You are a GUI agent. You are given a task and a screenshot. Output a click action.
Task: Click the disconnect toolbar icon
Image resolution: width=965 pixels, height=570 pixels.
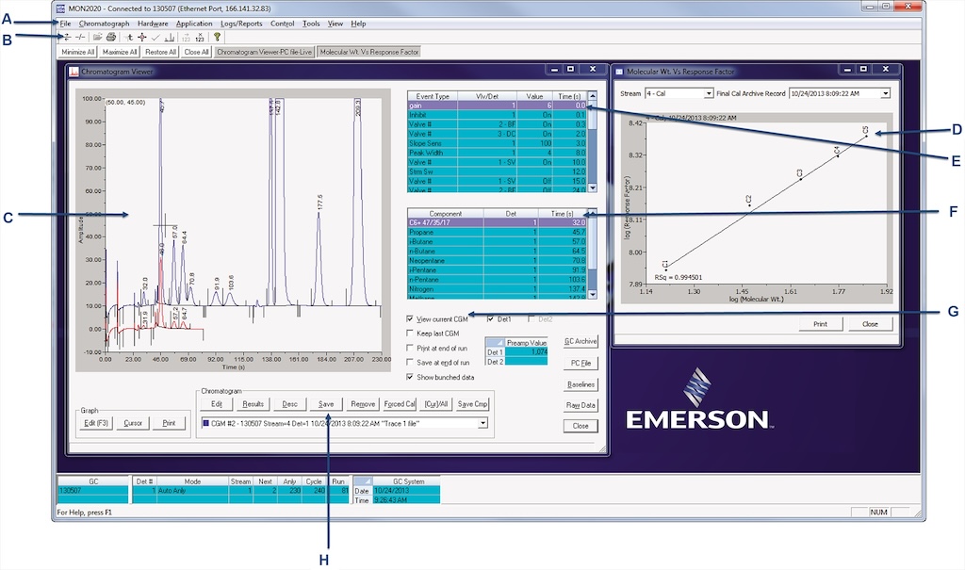[x=80, y=38]
